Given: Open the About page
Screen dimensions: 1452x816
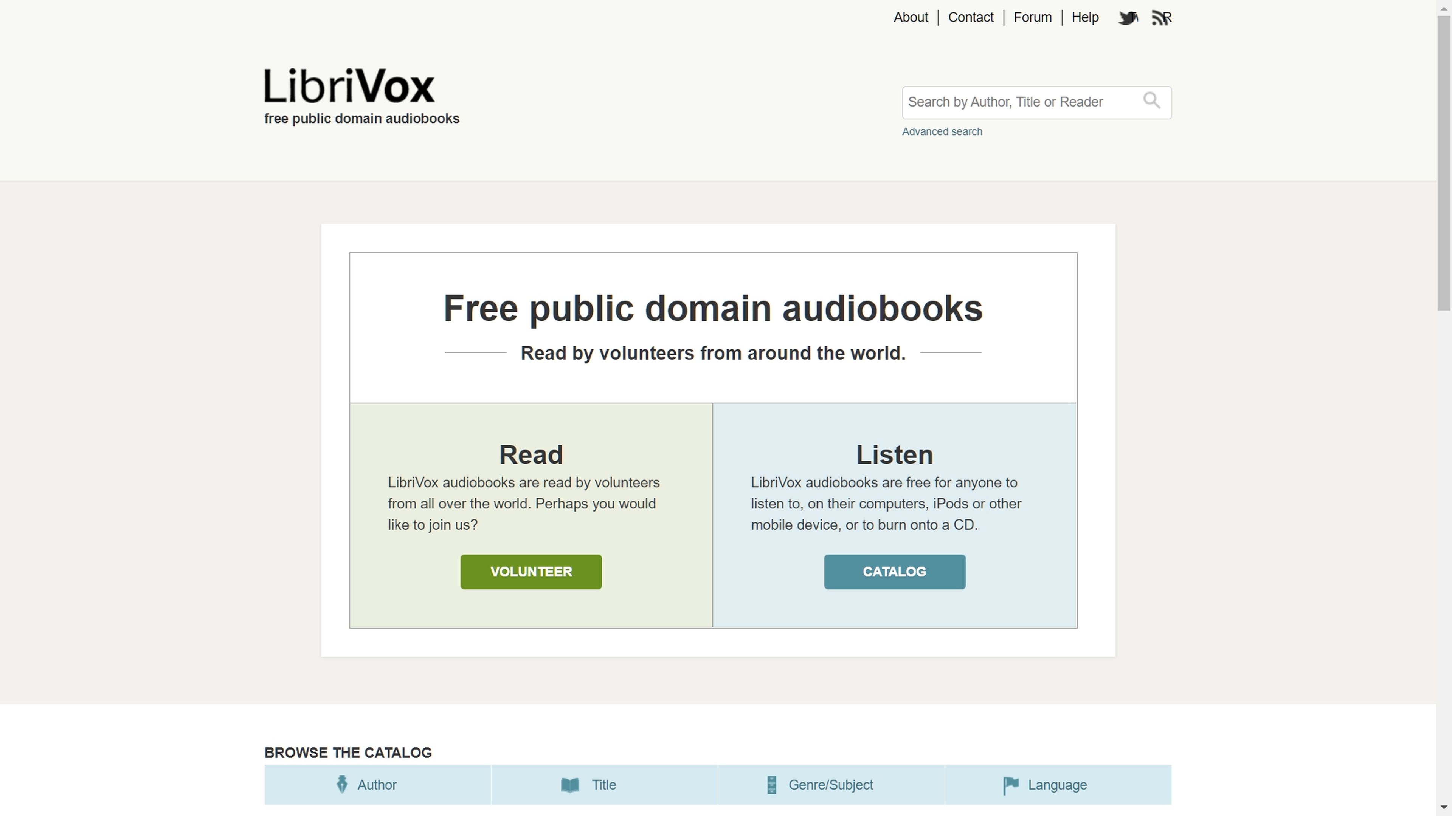Looking at the screenshot, I should tap(911, 17).
